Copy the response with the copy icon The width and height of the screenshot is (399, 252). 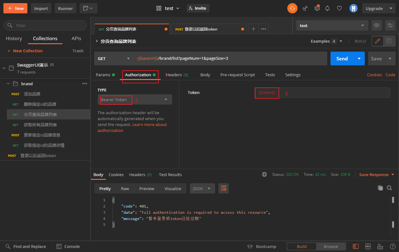click(x=380, y=188)
